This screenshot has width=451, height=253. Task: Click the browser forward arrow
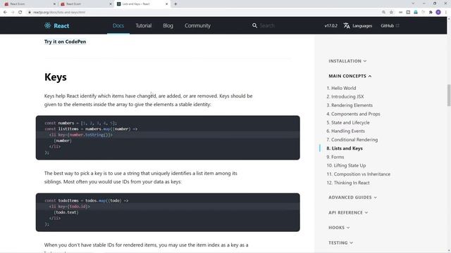(13, 13)
